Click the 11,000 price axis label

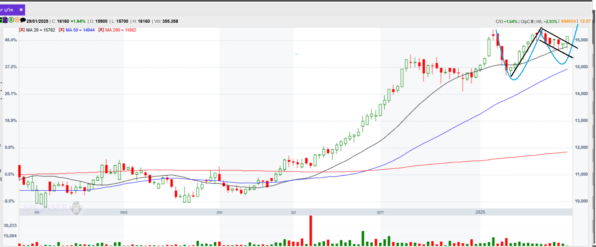pyautogui.click(x=581, y=174)
